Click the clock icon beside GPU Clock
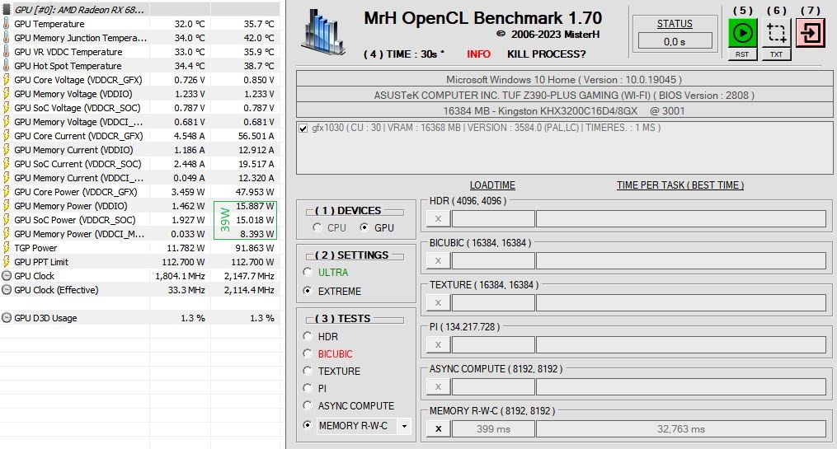837x449 pixels. [x=7, y=276]
